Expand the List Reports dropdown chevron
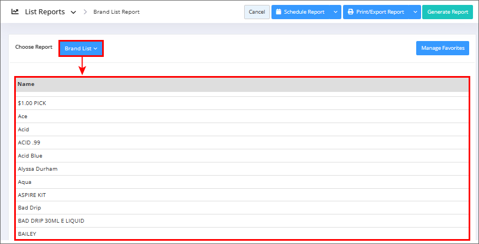 [x=73, y=12]
